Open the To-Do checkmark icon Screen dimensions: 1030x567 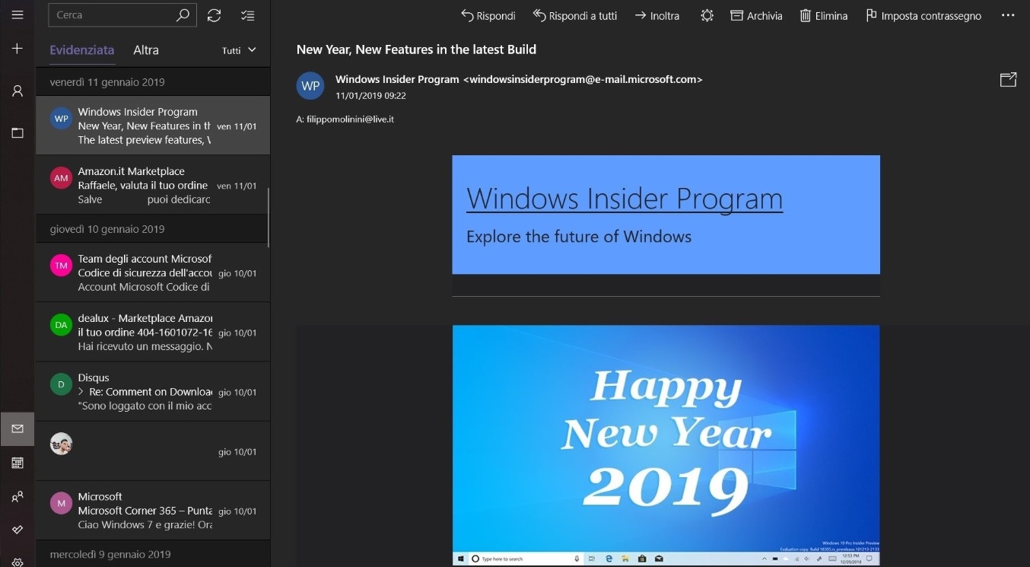click(x=17, y=529)
